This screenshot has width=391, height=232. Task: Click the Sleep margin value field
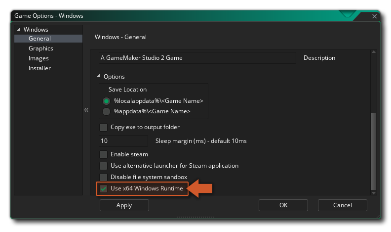point(123,141)
